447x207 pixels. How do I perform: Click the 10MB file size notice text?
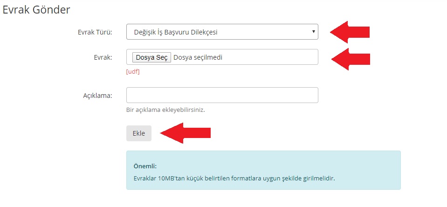[234, 178]
